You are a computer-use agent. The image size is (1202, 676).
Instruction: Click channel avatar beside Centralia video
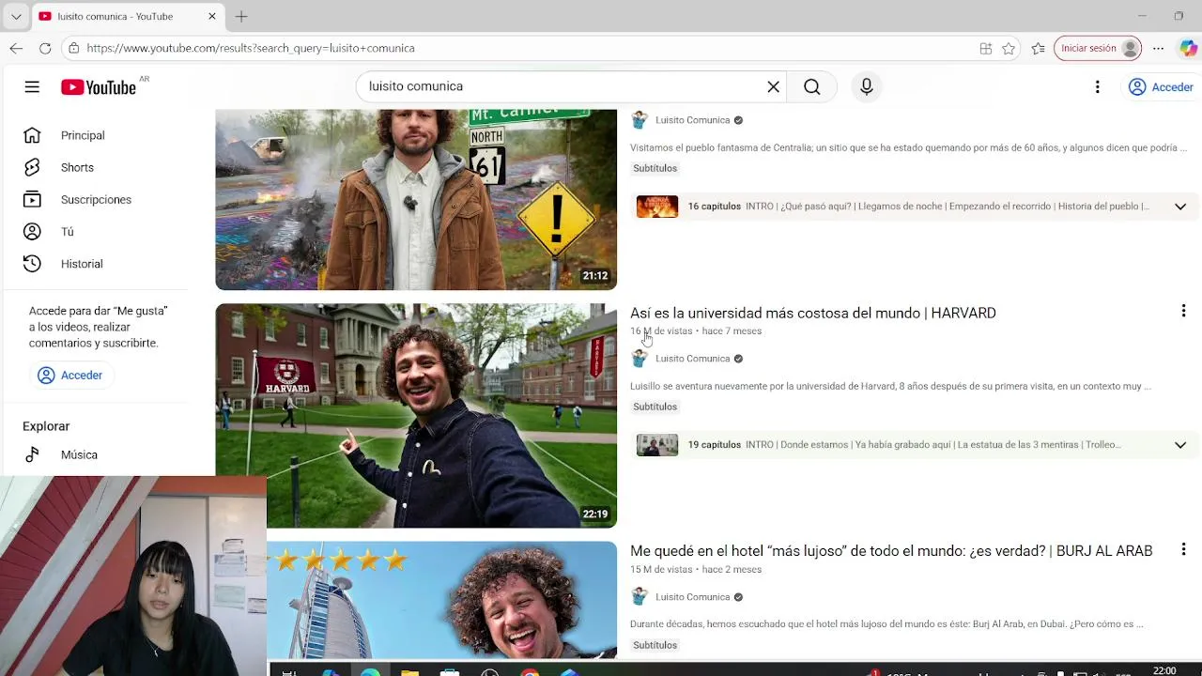coord(640,120)
